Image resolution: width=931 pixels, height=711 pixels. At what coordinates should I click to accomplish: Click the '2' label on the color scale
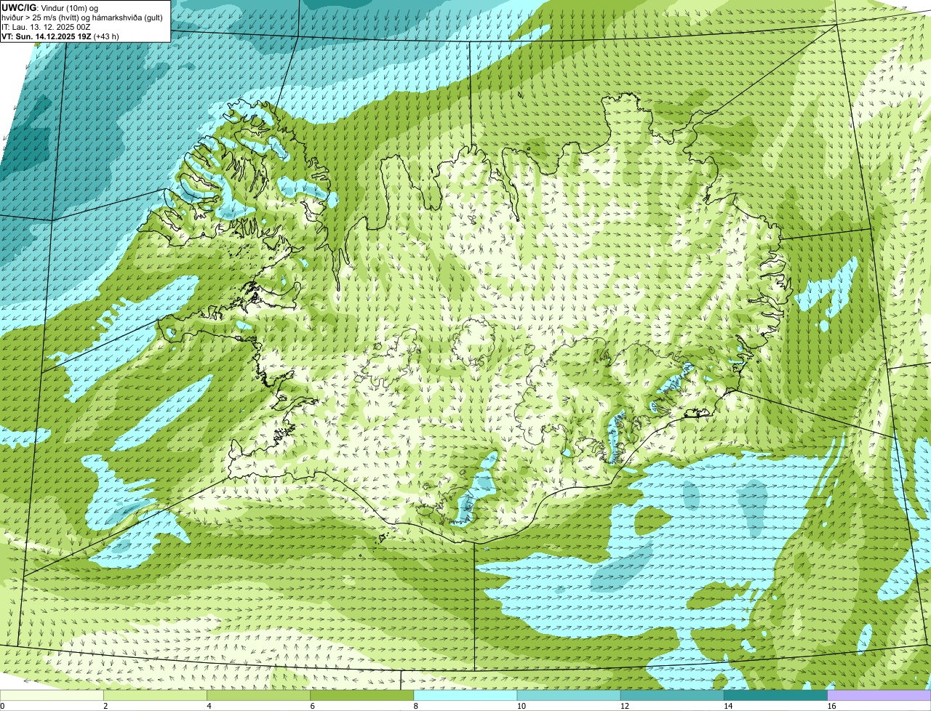click(105, 706)
